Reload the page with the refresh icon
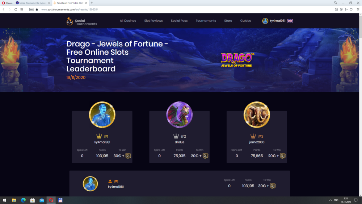This screenshot has height=204, width=362. (x=16, y=9)
